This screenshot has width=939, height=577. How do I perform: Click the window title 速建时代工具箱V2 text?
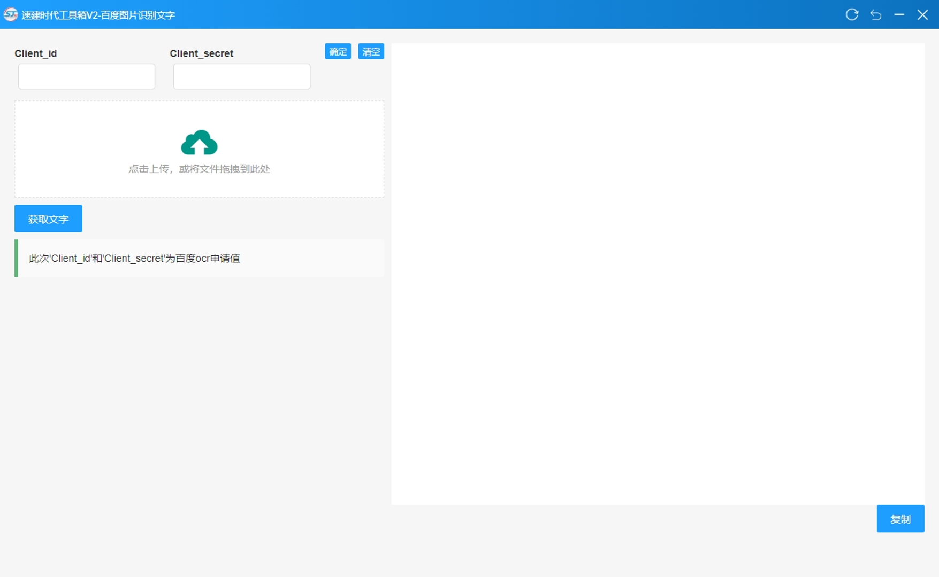tap(98, 15)
